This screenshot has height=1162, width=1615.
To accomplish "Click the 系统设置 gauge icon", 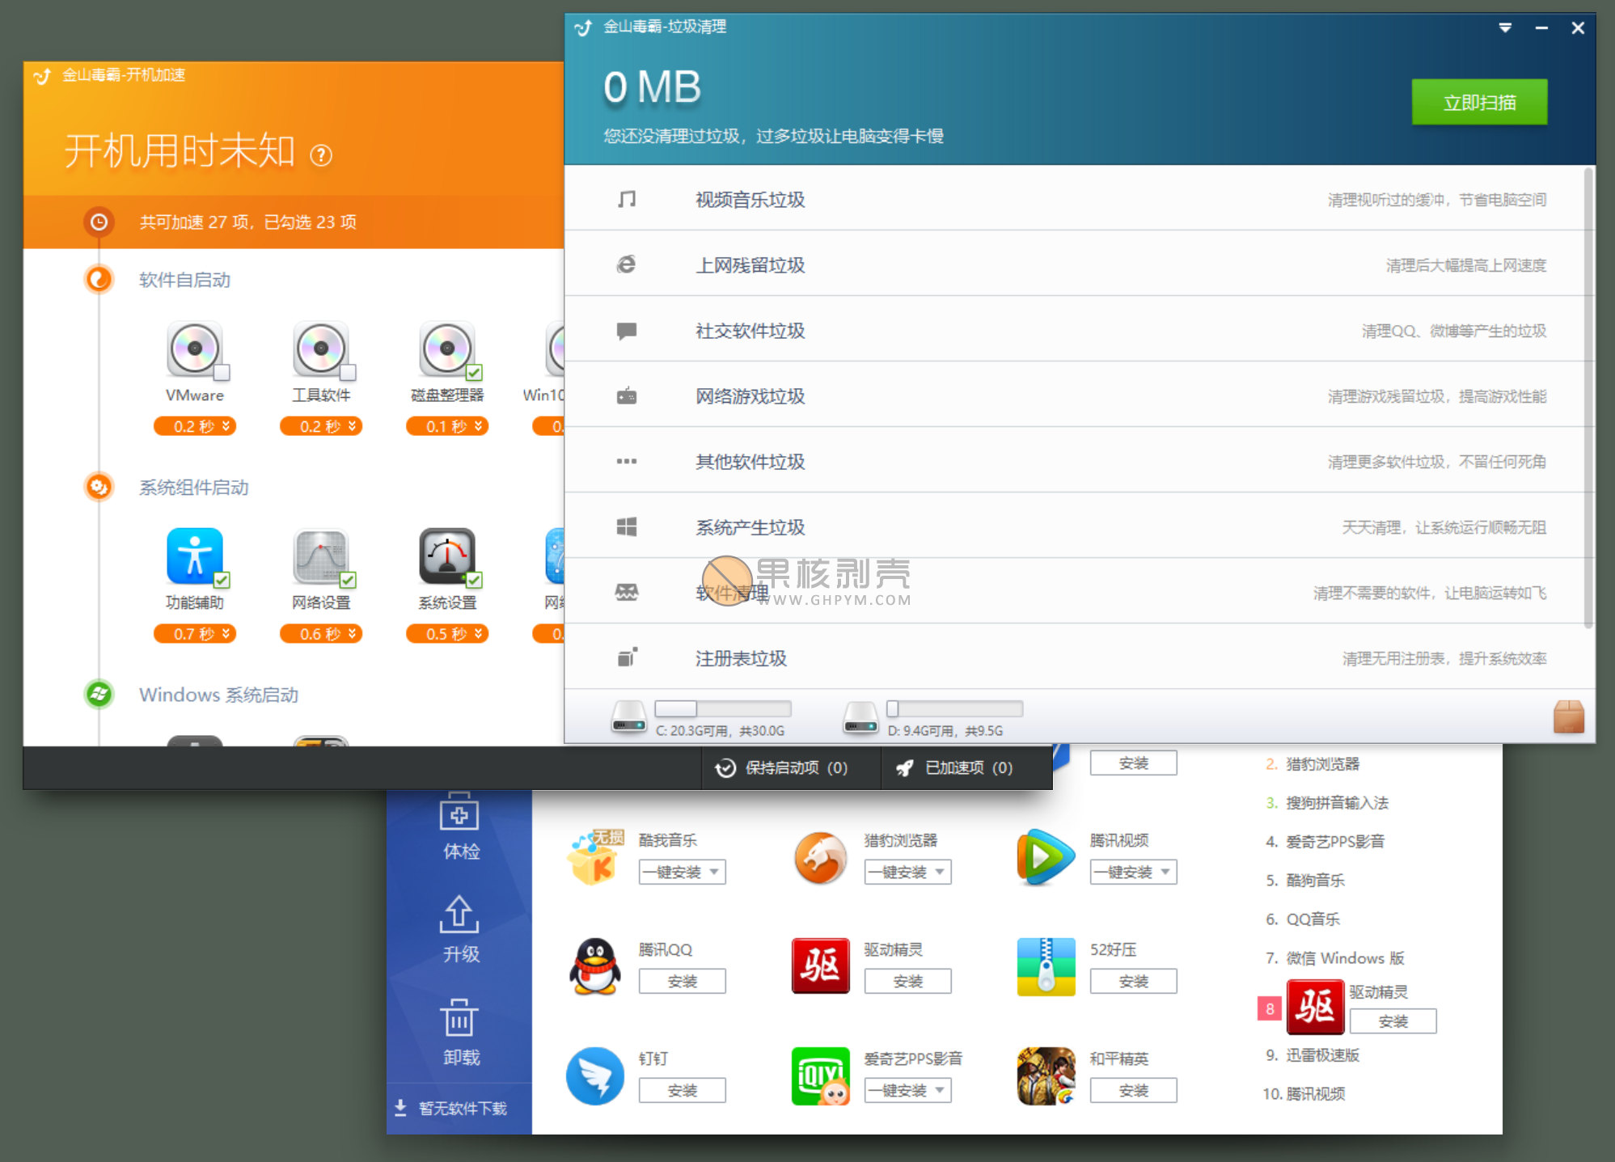I will point(447,556).
